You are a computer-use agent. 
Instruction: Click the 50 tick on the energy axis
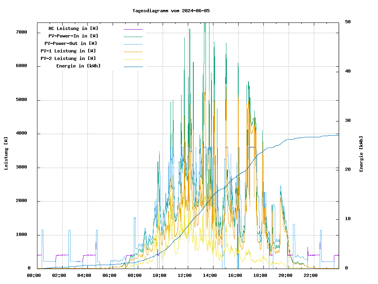[x=348, y=22]
